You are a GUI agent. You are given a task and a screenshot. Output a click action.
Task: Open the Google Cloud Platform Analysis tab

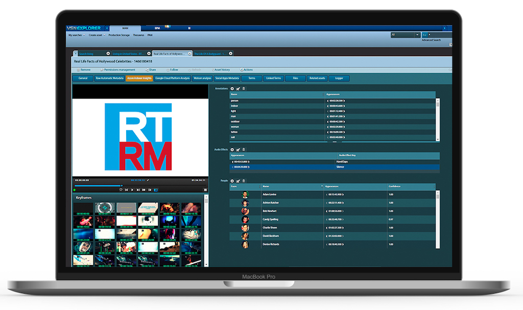(173, 79)
